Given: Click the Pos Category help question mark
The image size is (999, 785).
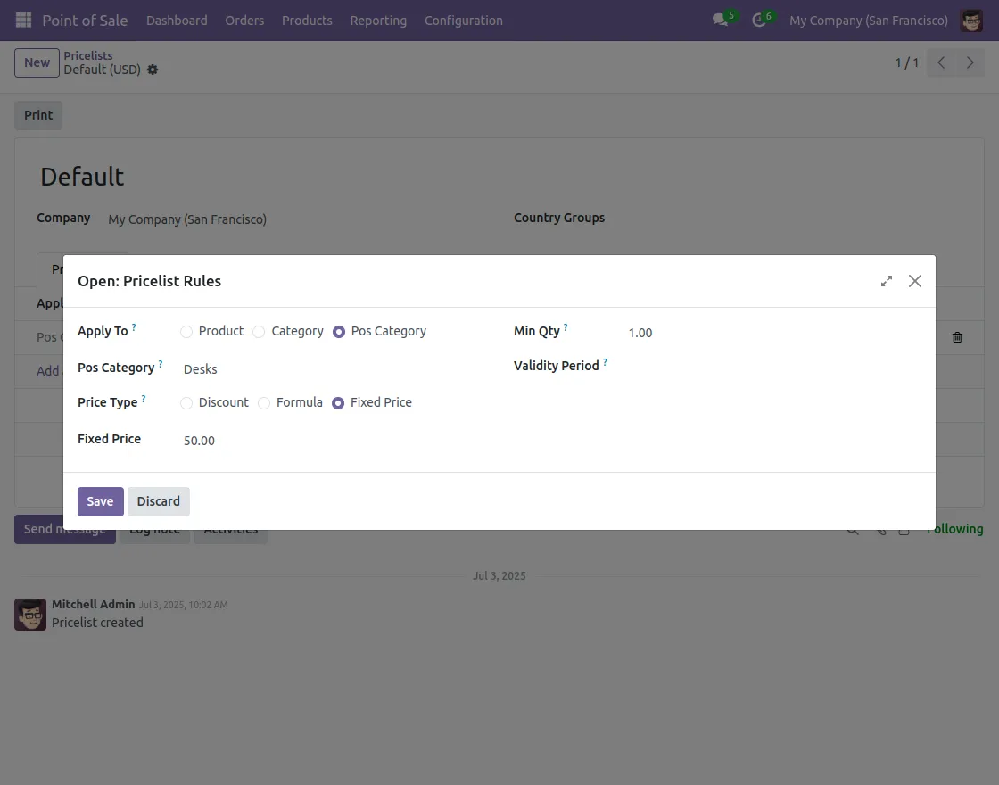Looking at the screenshot, I should click(161, 364).
